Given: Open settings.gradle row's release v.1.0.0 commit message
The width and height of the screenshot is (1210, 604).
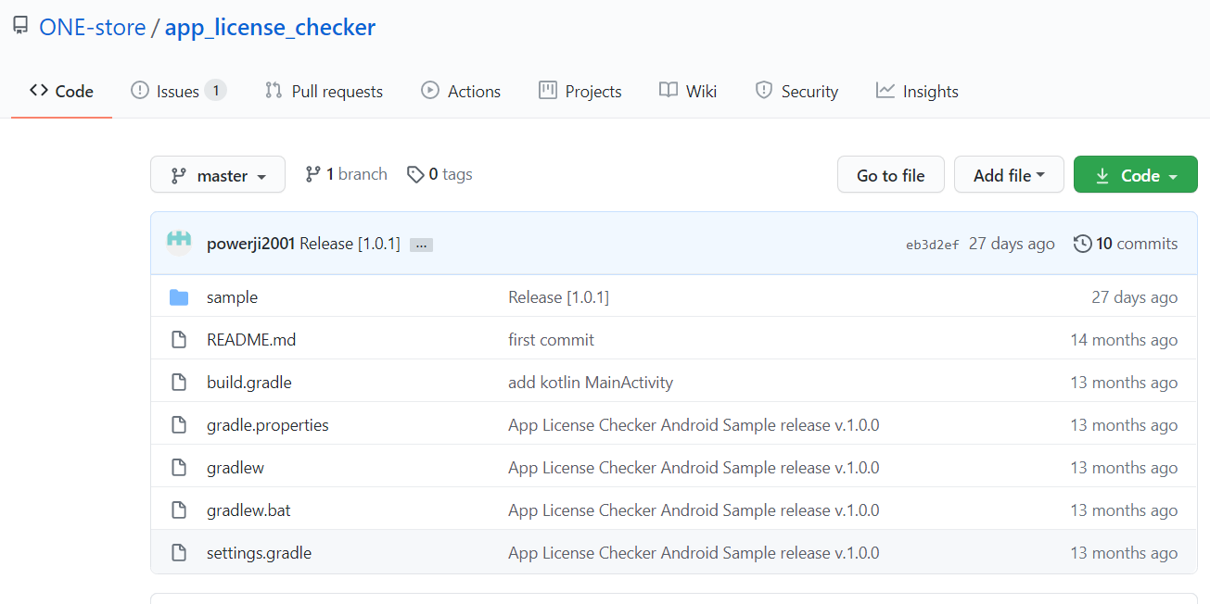Looking at the screenshot, I should pyautogui.click(x=694, y=553).
